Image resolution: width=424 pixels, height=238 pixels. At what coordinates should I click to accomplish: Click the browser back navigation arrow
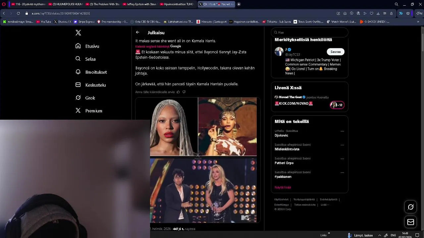[4, 13]
